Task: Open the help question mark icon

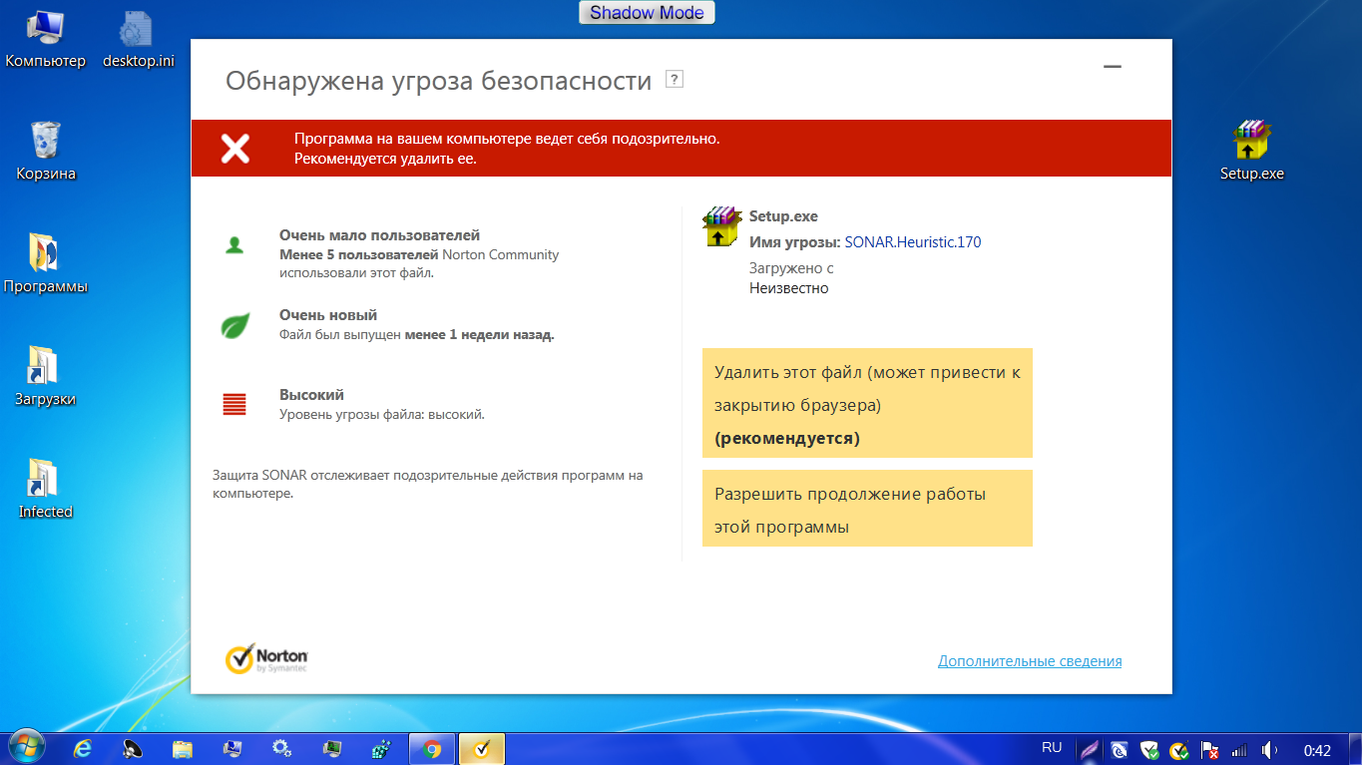Action: click(675, 80)
